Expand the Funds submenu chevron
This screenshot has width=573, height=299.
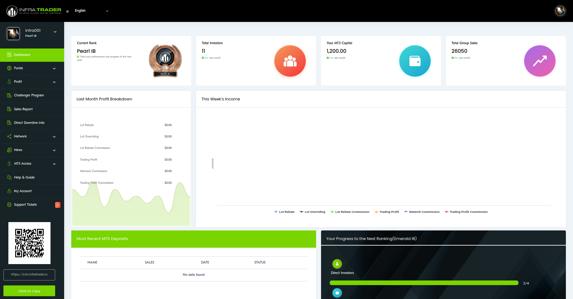54,69
